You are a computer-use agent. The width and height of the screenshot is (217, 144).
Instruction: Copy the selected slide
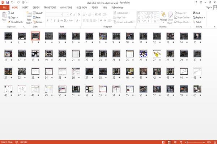pyautogui.click(x=12, y=17)
